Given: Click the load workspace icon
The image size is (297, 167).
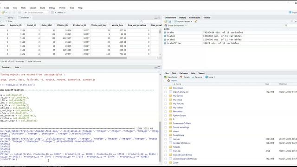Looking at the screenshot, I should 166,22.
